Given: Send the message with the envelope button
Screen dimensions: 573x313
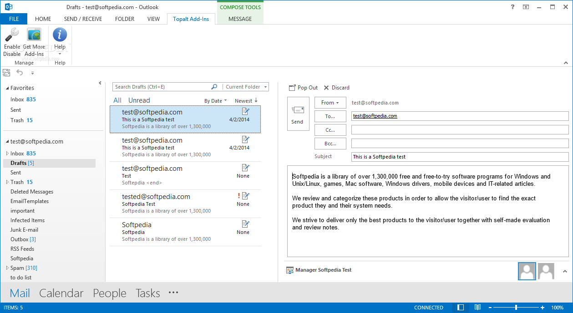Looking at the screenshot, I should pyautogui.click(x=298, y=114).
